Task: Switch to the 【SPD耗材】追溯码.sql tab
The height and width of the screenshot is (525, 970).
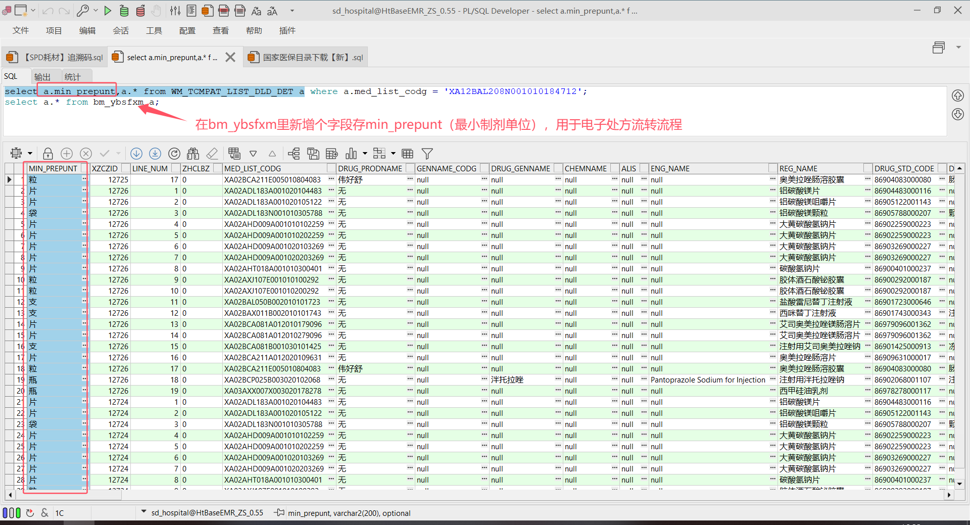Action: coord(55,57)
